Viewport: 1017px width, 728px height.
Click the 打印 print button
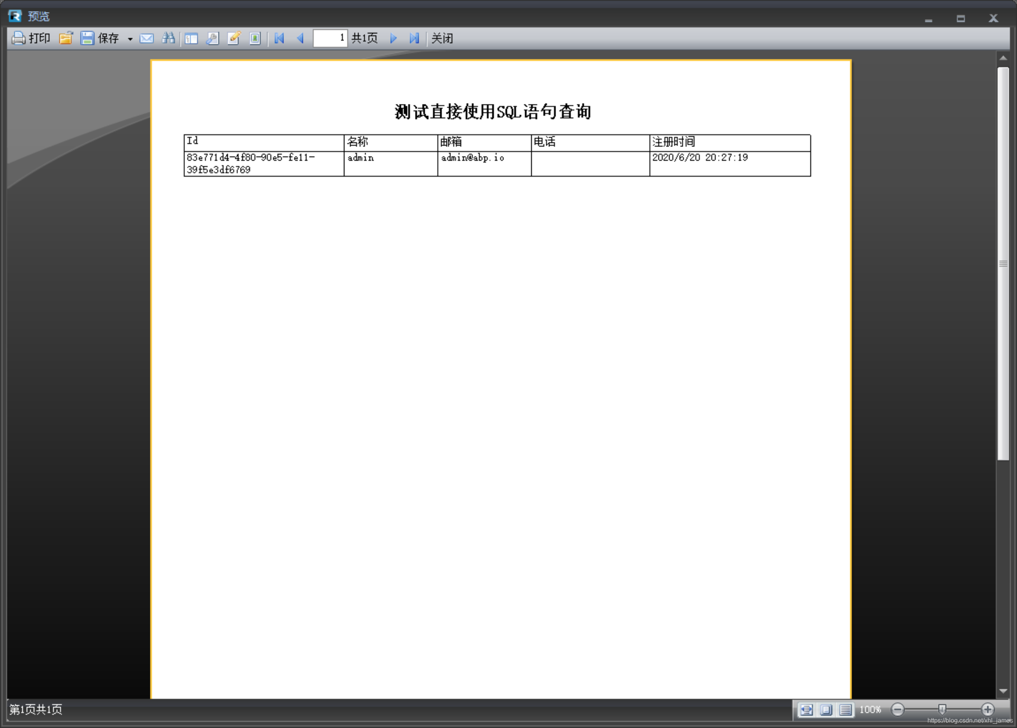point(32,38)
